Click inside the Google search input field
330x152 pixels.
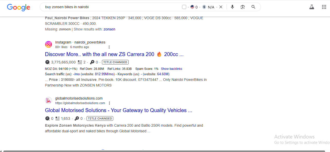(110, 7)
